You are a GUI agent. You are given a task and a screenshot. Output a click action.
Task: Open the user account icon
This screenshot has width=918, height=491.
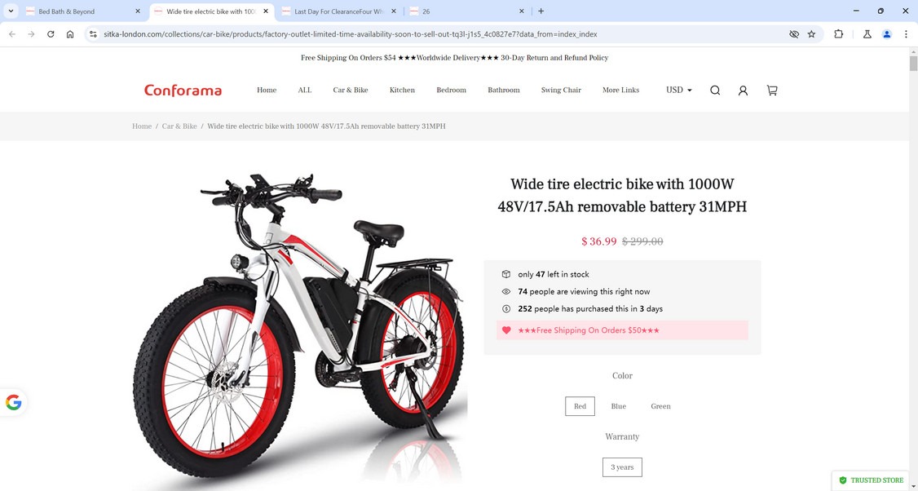[743, 91]
